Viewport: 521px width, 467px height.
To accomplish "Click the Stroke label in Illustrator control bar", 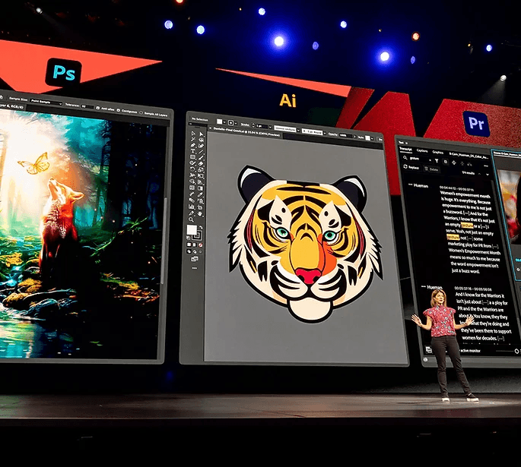I will point(245,125).
